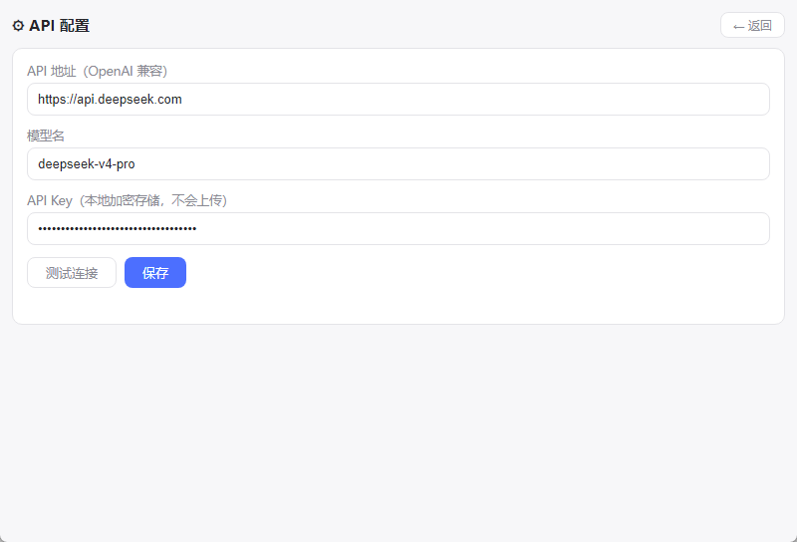Click the gear icon beside API 配置
The image size is (797, 542).
click(x=18, y=26)
